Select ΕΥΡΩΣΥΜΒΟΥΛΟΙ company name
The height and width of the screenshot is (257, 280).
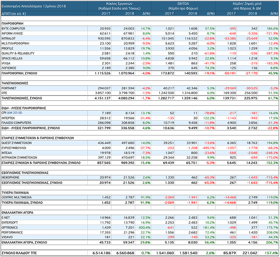coord(14,148)
